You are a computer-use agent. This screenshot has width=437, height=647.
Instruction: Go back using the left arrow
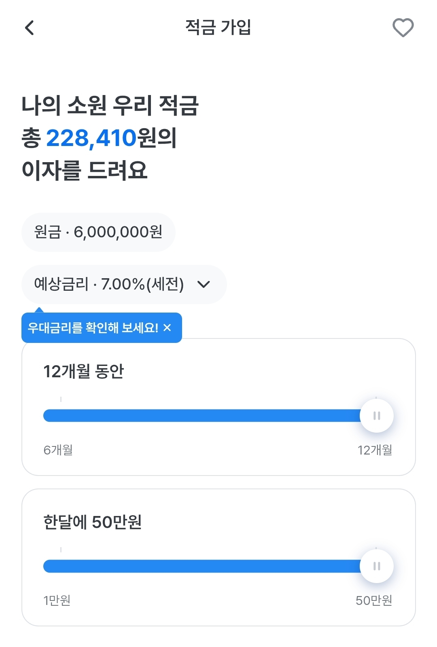(x=30, y=28)
